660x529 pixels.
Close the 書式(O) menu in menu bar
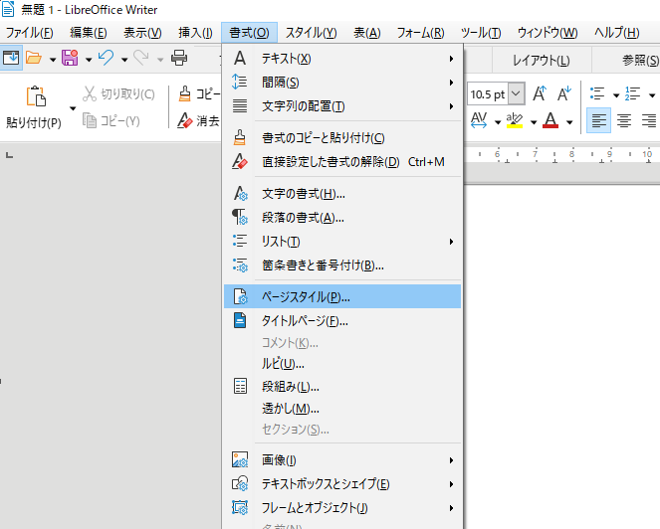(249, 33)
